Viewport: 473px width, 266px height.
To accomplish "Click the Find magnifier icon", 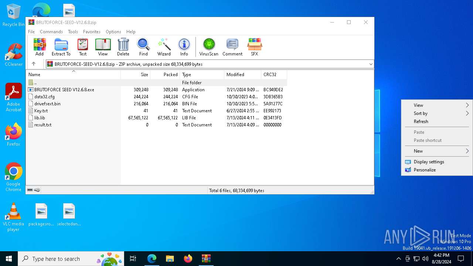I will [x=143, y=47].
